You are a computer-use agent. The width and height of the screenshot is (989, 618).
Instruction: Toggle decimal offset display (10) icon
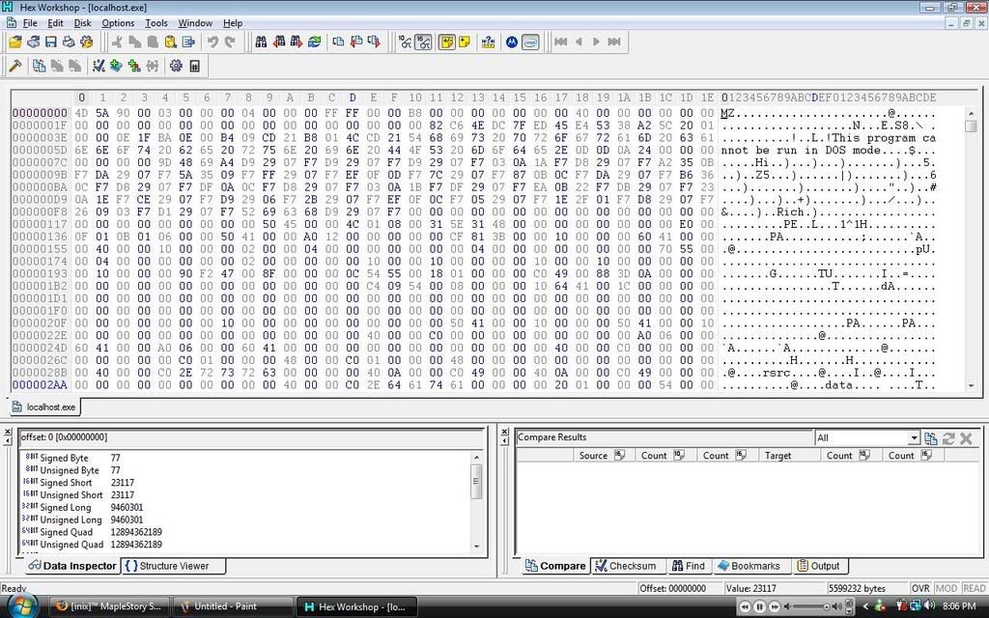pyautogui.click(x=405, y=42)
